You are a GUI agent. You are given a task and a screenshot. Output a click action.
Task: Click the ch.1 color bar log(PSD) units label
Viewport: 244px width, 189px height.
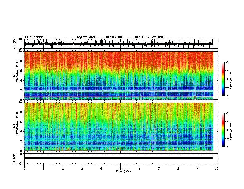231,81
